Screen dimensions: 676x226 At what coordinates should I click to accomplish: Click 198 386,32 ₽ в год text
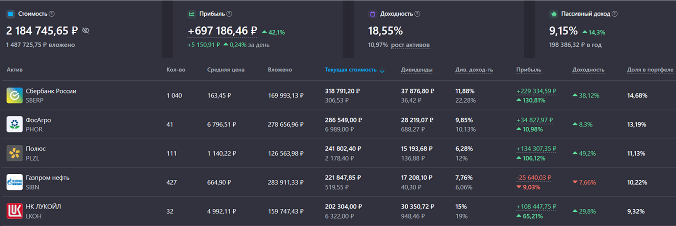575,45
